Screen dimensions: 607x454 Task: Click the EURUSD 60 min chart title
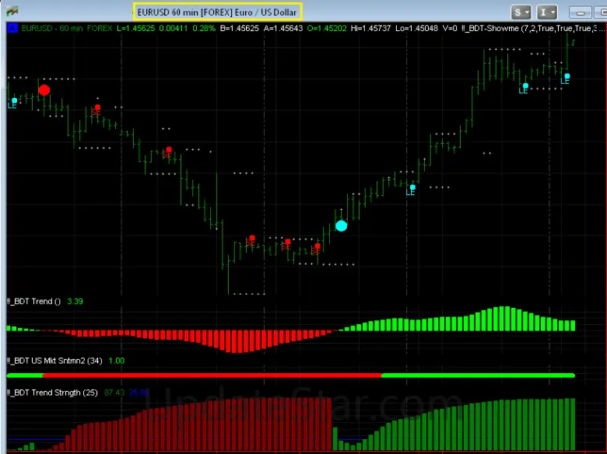pyautogui.click(x=216, y=12)
